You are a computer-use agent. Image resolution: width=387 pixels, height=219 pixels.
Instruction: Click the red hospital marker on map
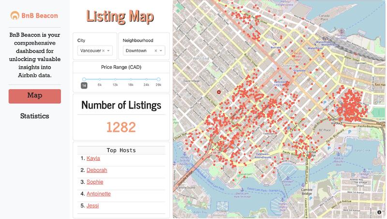(x=219, y=92)
